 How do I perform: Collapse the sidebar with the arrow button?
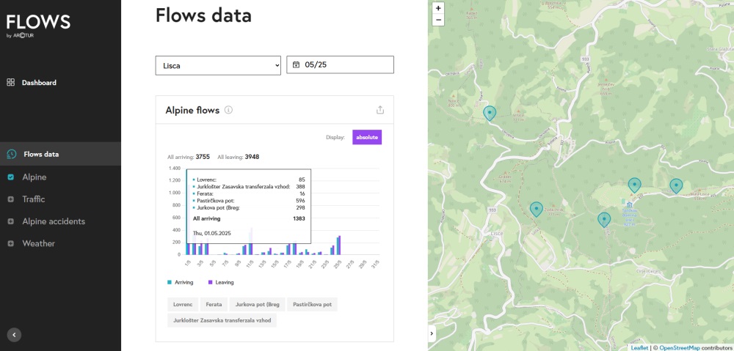14,334
